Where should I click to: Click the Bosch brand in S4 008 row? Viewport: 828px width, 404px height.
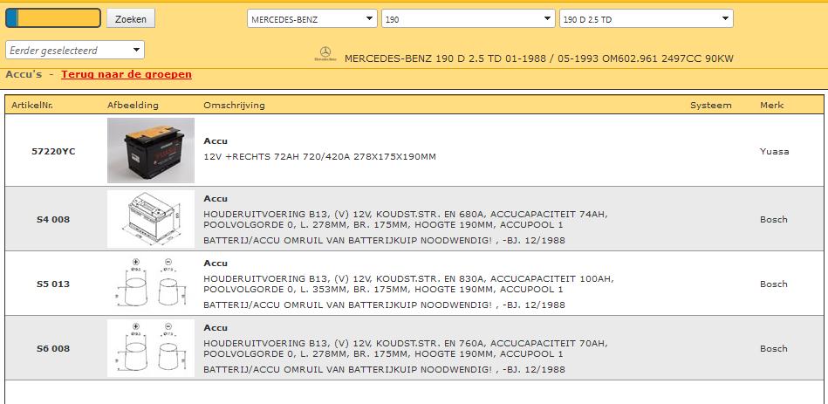pyautogui.click(x=774, y=219)
